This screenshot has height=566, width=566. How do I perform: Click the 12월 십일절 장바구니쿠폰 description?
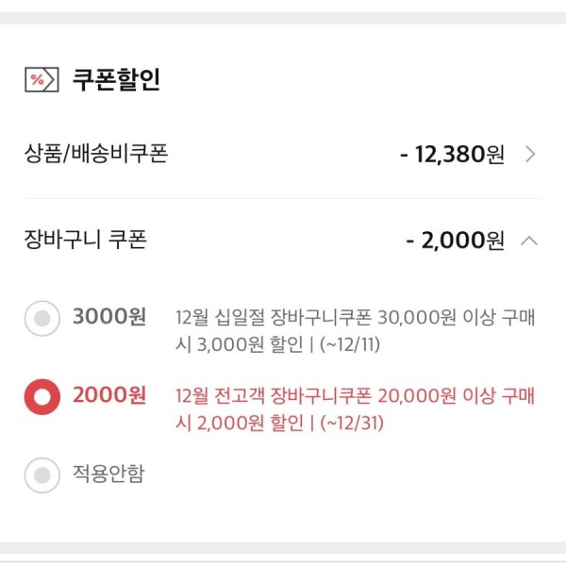pos(356,331)
